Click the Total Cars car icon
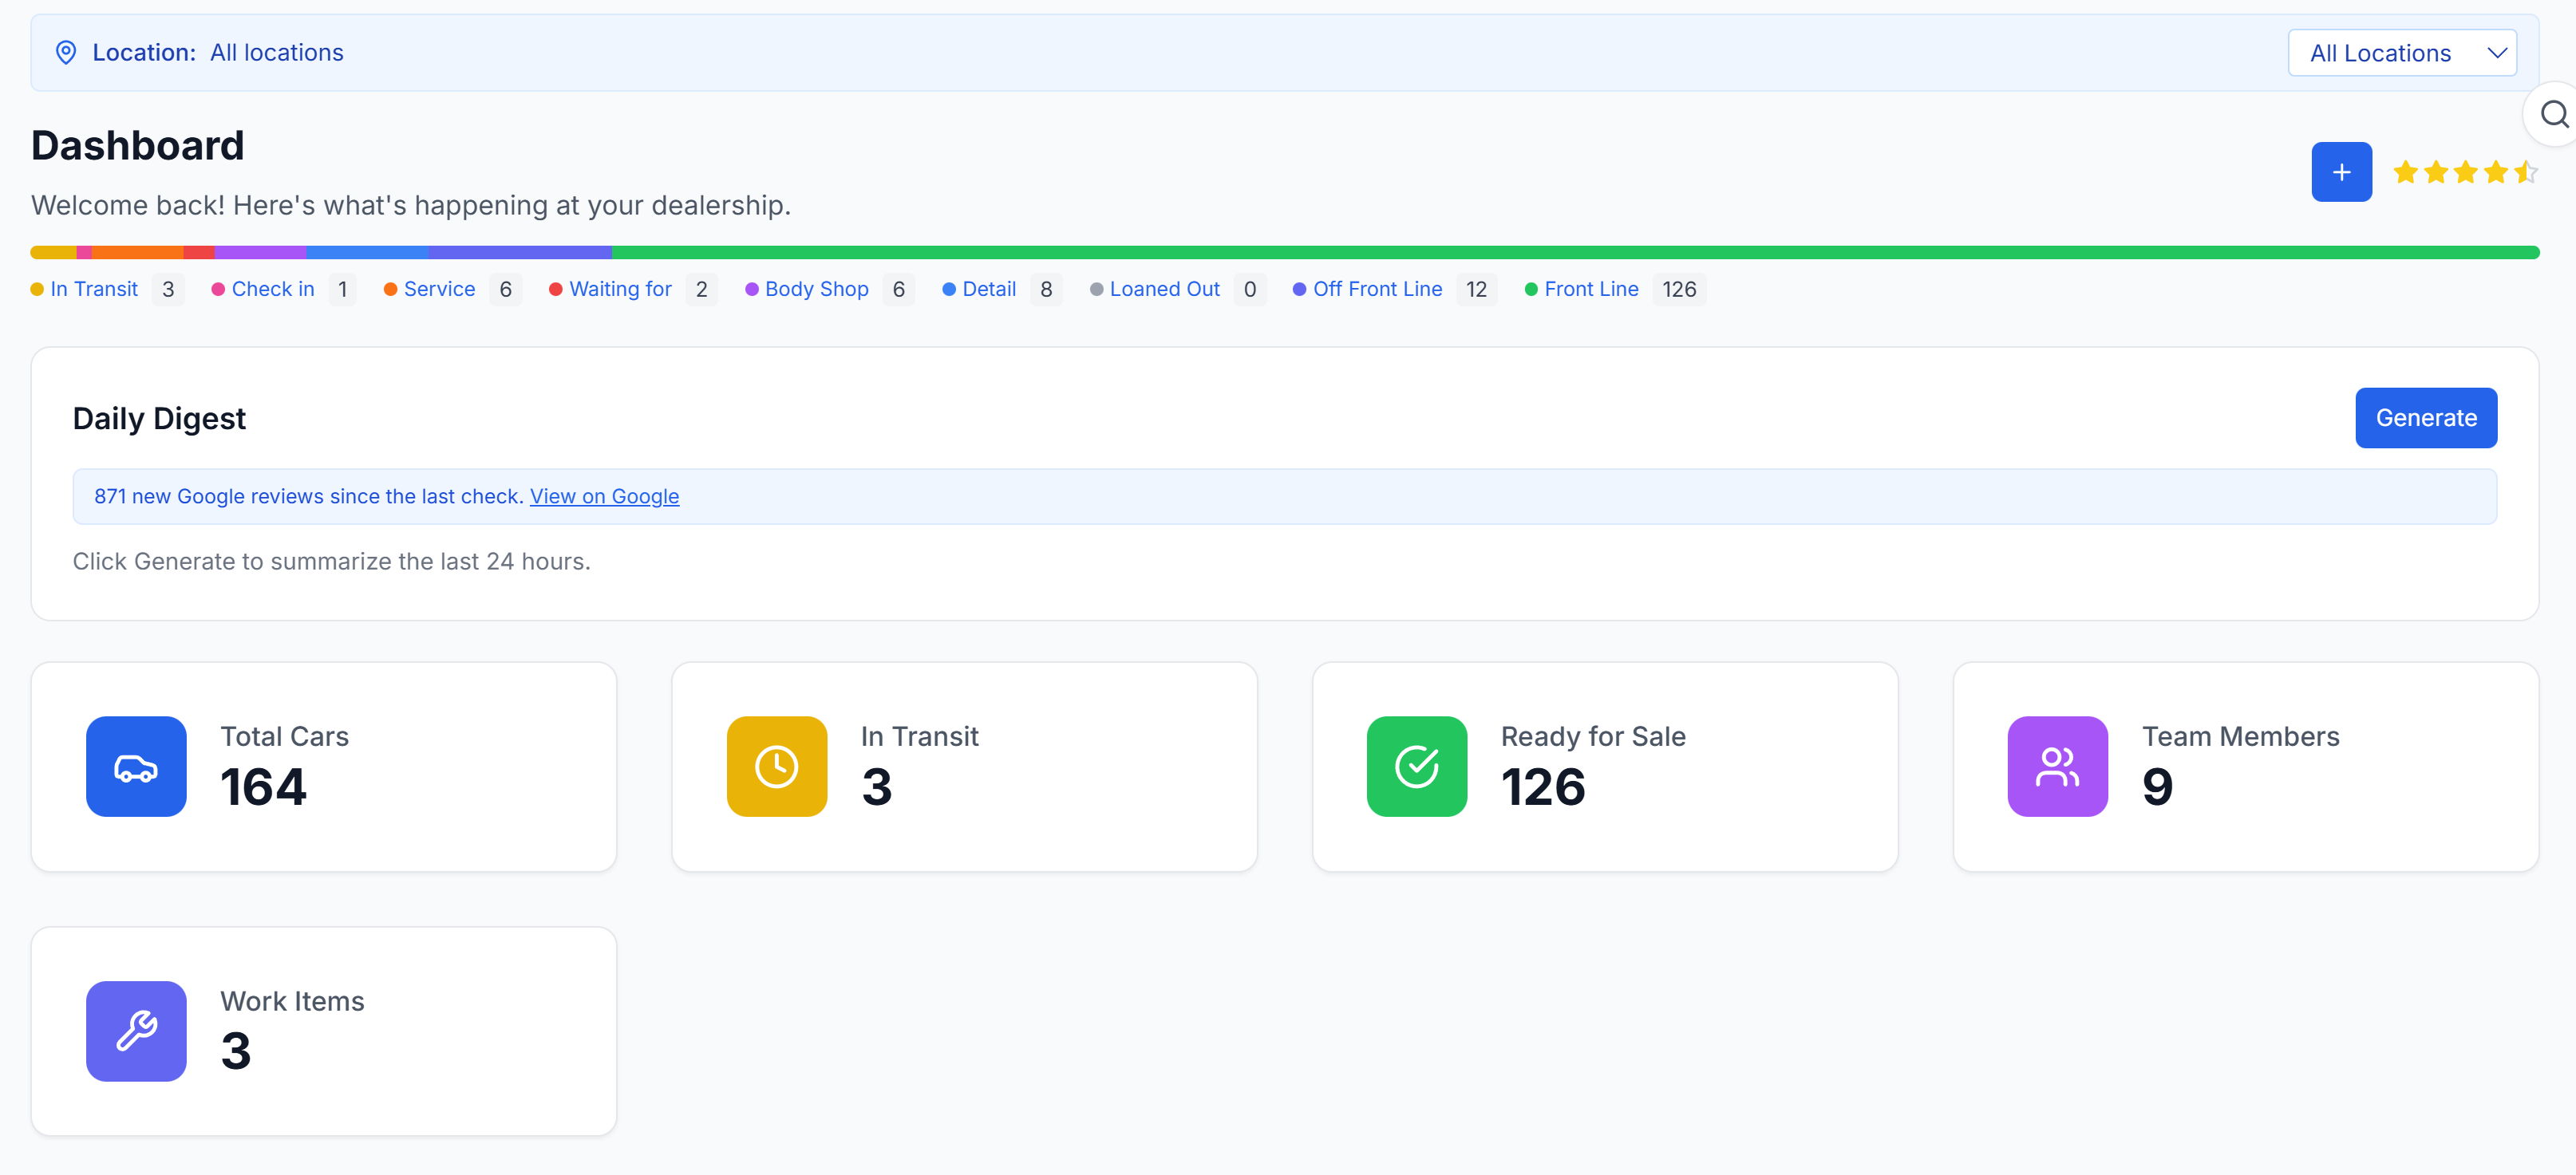Viewport: 2576px width, 1175px height. click(x=136, y=767)
